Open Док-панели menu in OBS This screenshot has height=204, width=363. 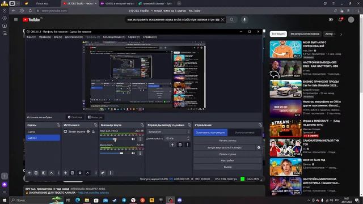(x=74, y=37)
